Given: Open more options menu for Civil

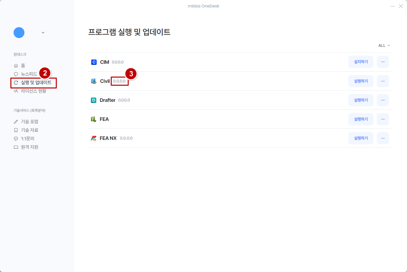Looking at the screenshot, I should coord(383,81).
